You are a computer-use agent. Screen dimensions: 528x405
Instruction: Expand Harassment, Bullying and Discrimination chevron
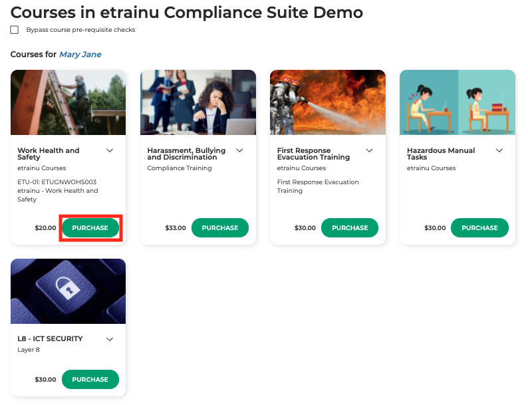tap(240, 151)
